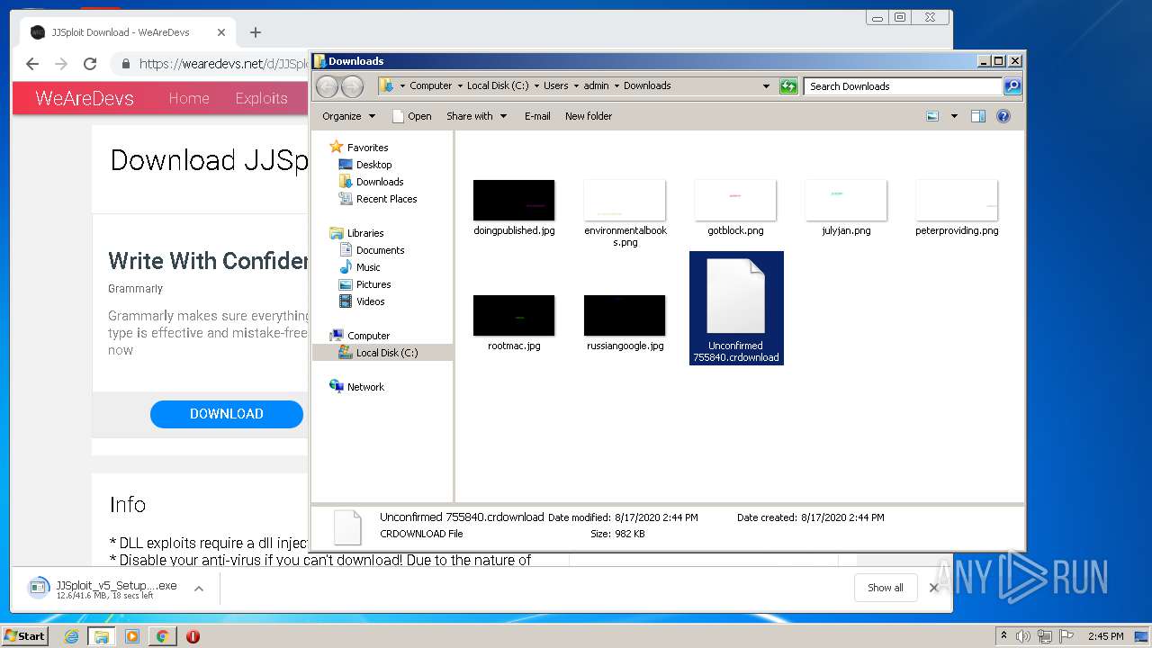
Task: Click the JJSploit_v5_Setup exe download item
Action: [103, 589]
